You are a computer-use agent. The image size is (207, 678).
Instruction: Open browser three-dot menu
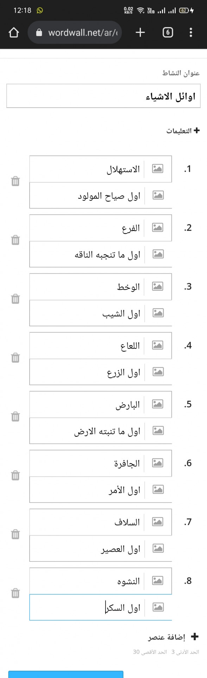click(x=191, y=32)
